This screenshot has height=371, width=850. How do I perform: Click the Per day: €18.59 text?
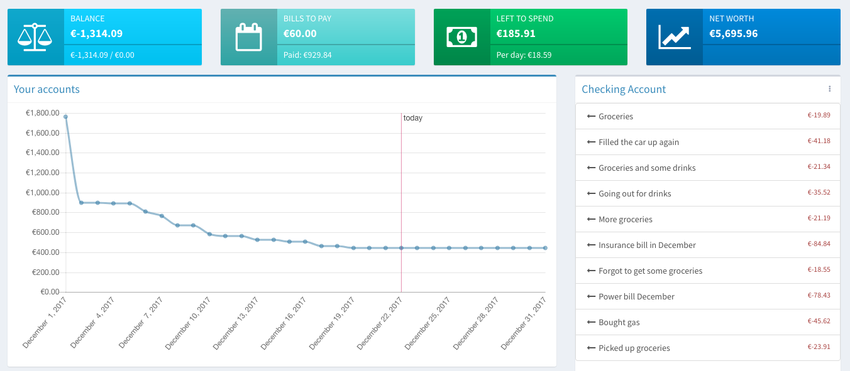tap(524, 55)
